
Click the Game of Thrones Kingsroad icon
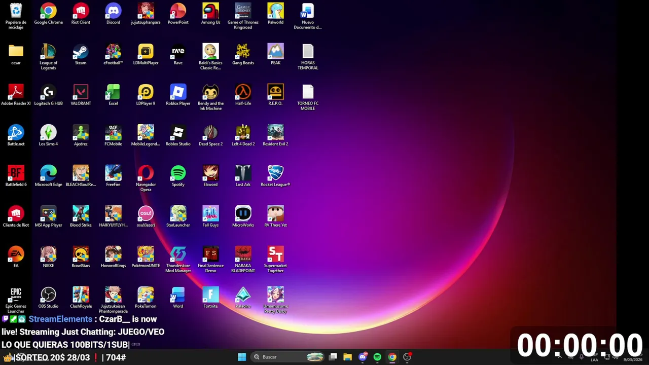pos(243,16)
